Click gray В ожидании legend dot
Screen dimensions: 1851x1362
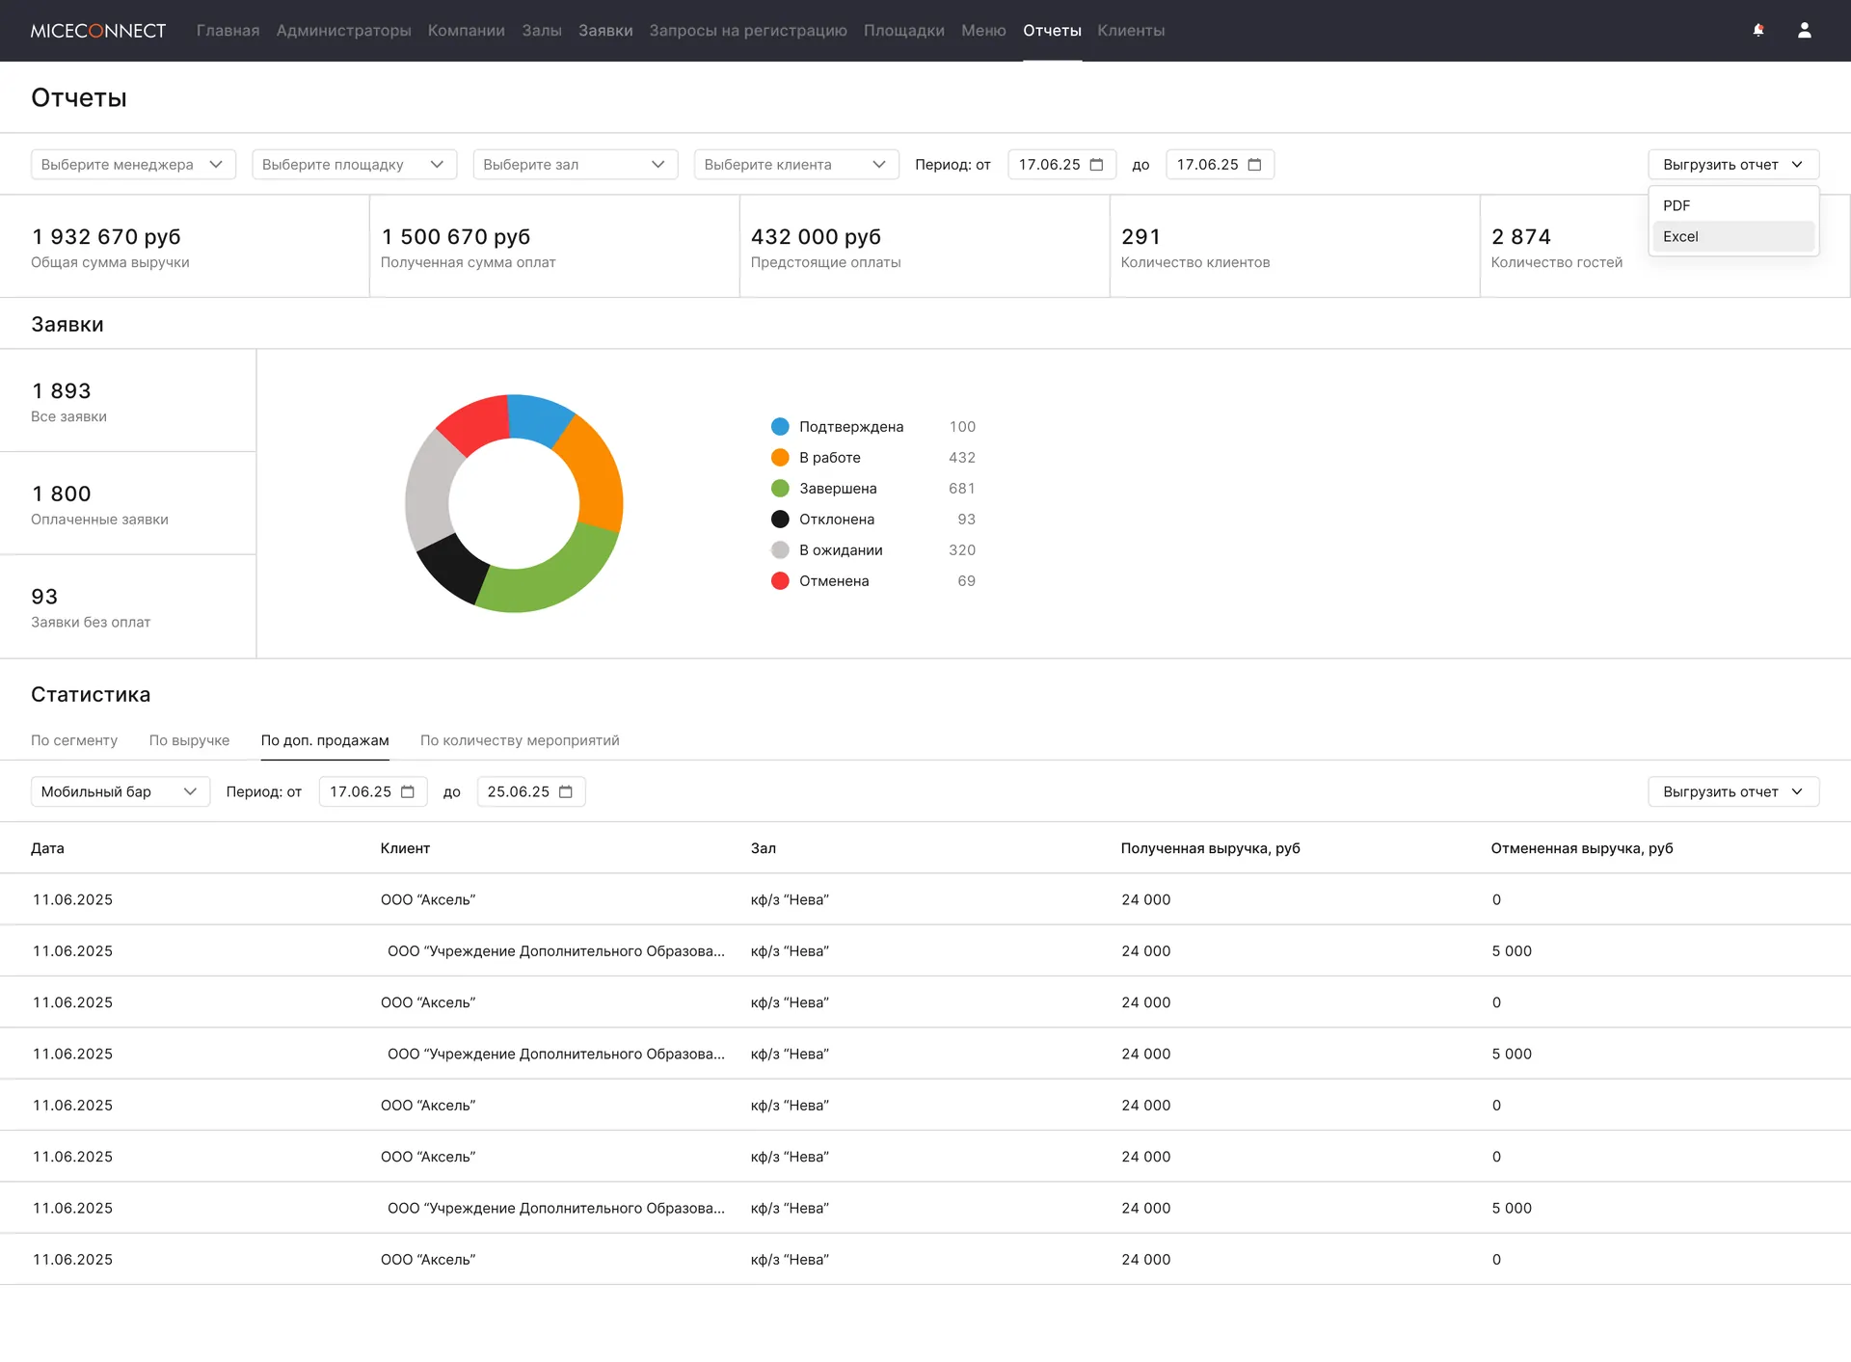780,550
